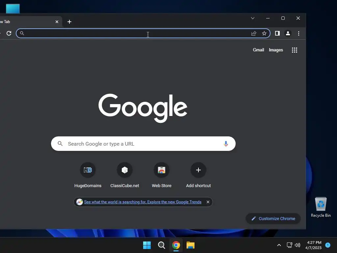Click the share page icon in address bar
Image resolution: width=337 pixels, height=253 pixels.
[254, 33]
